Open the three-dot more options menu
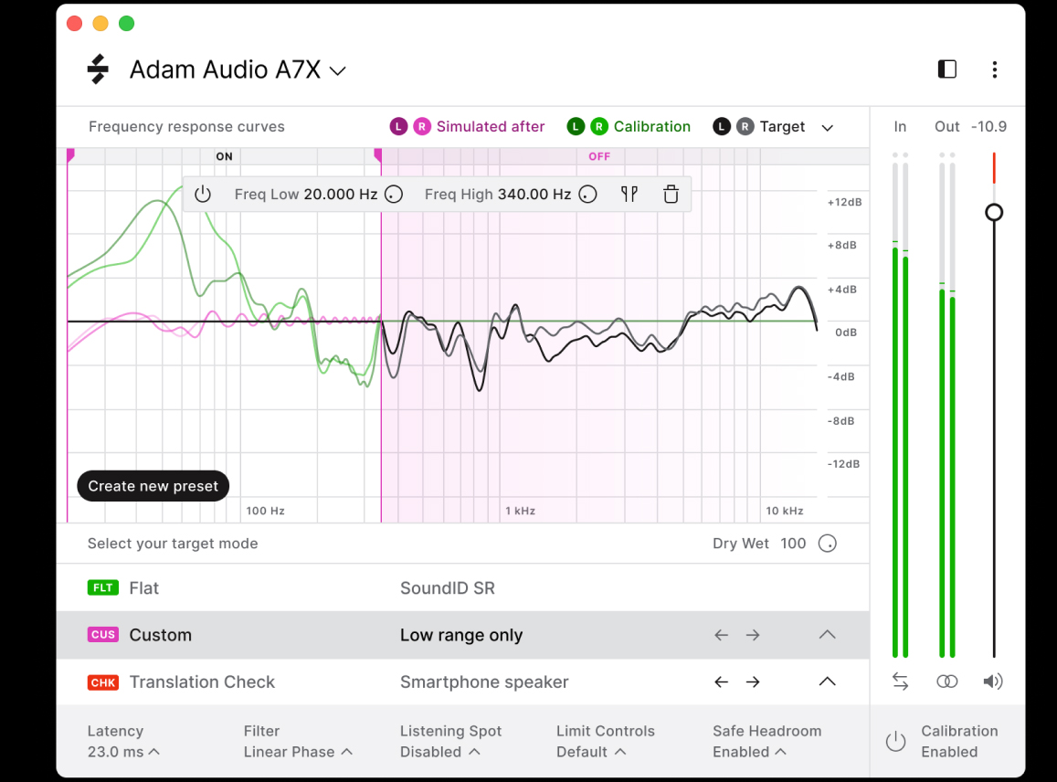 point(994,69)
